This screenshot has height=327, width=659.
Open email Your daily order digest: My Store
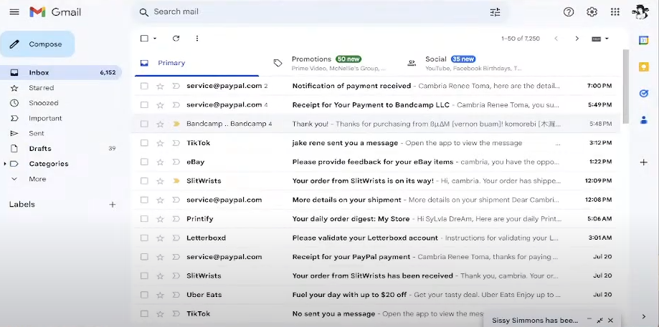(351, 219)
